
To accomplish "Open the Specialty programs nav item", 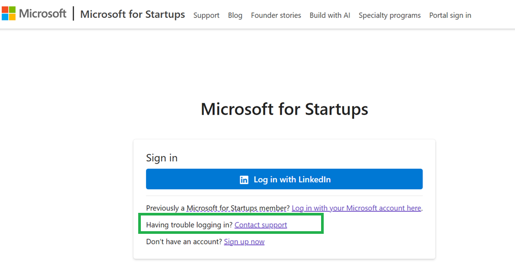I will (389, 15).
